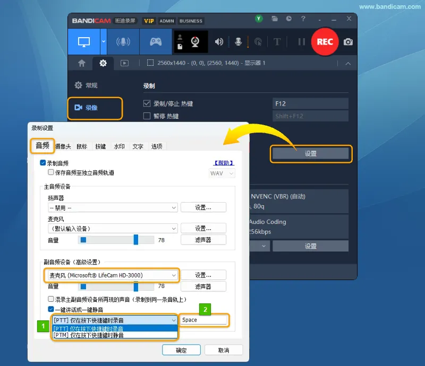Toggle webcam overlay icon
This screenshot has width=425, height=366.
pyautogui.click(x=195, y=42)
